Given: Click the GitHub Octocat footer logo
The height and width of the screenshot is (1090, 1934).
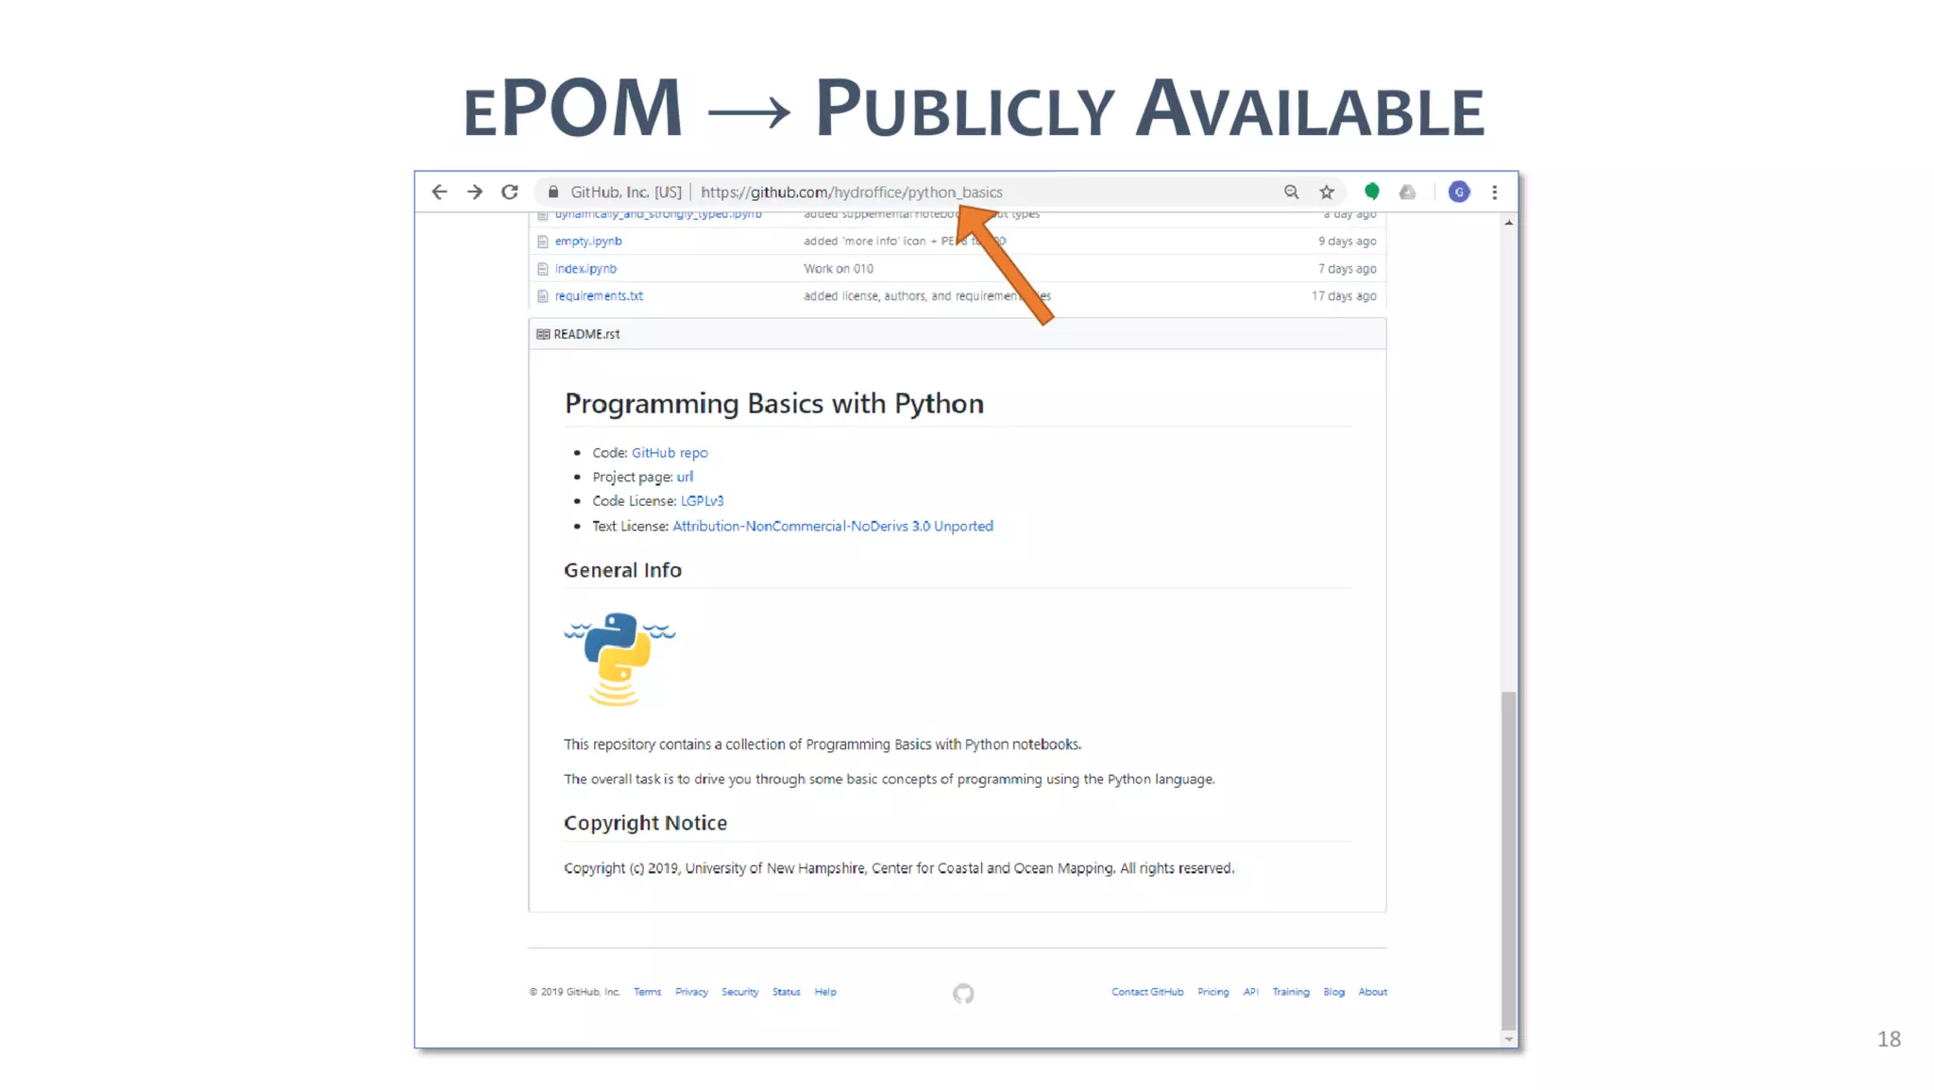Looking at the screenshot, I should click(962, 993).
